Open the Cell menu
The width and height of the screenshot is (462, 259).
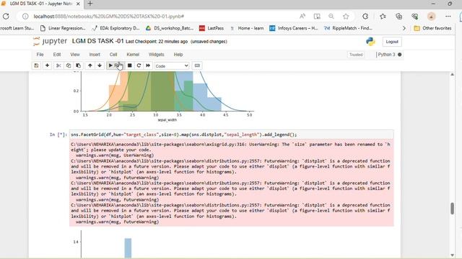pyautogui.click(x=113, y=55)
